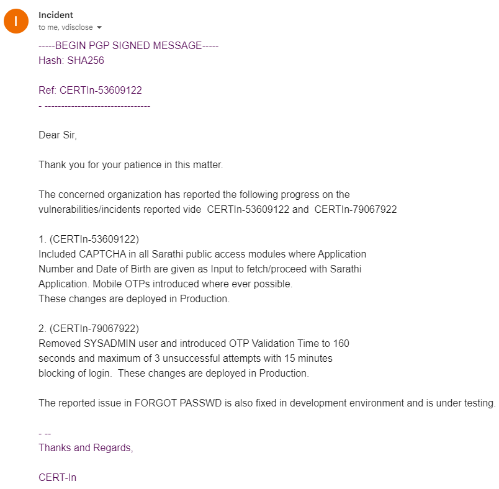
Task: Click the FORGOT PASSWD sentence
Action: click(267, 403)
